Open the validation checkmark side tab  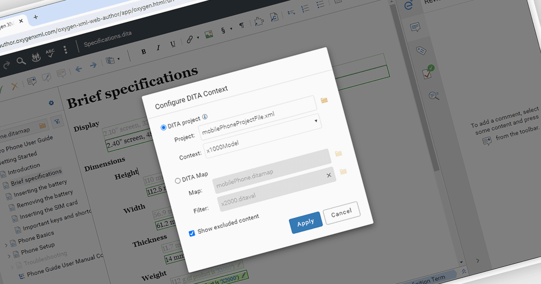pos(428,72)
